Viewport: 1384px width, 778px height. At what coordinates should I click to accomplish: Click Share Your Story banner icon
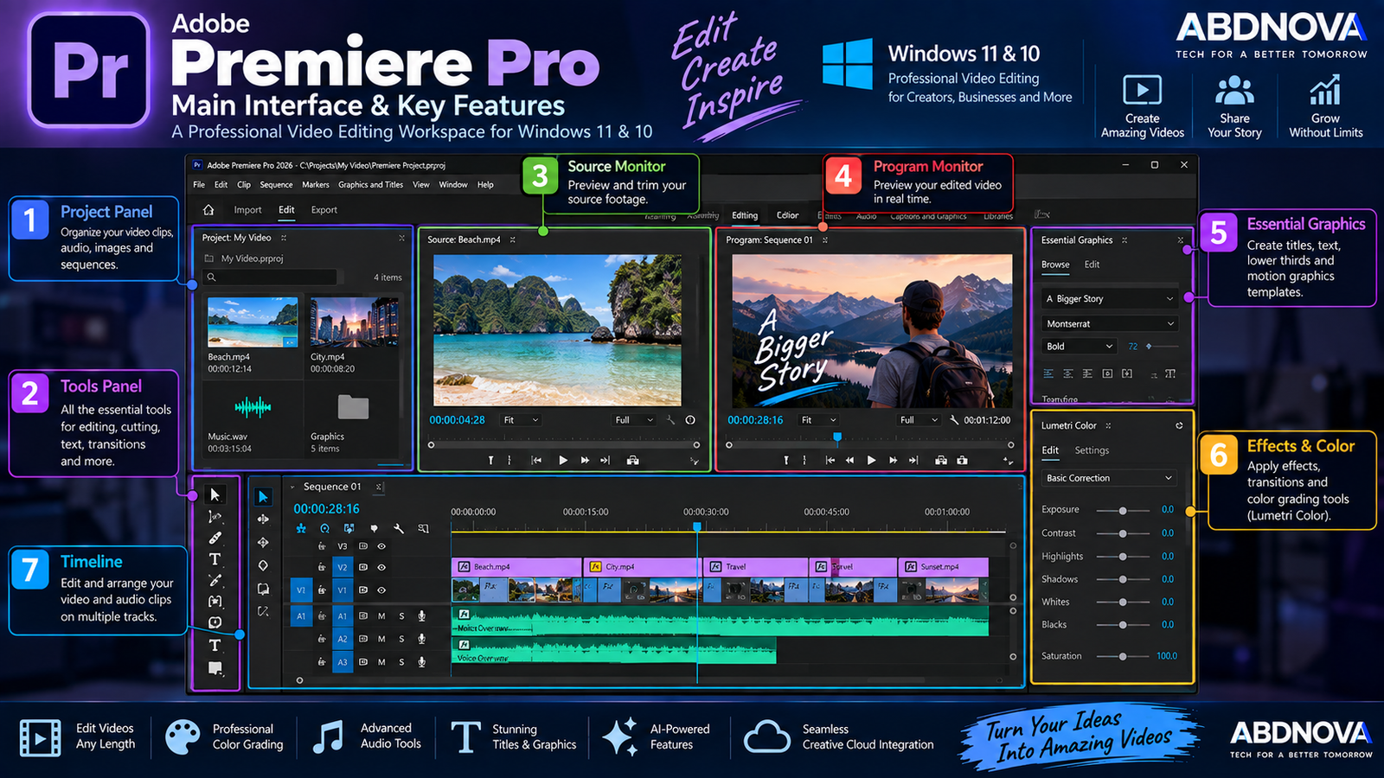click(1234, 90)
